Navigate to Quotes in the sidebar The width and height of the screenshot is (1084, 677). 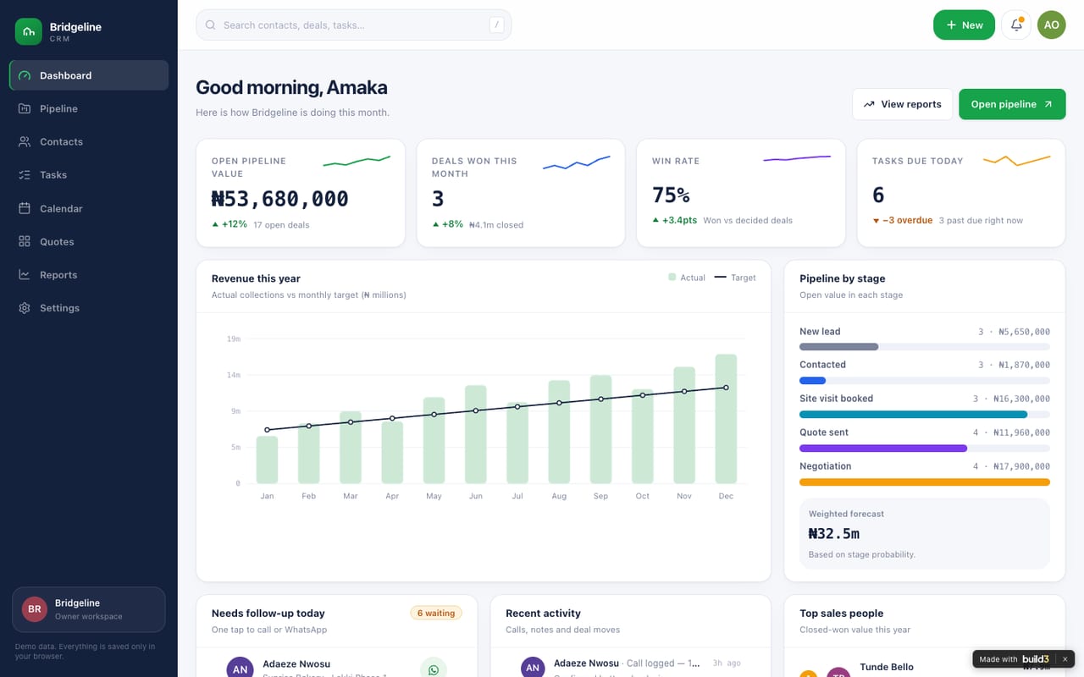pyautogui.click(x=89, y=241)
